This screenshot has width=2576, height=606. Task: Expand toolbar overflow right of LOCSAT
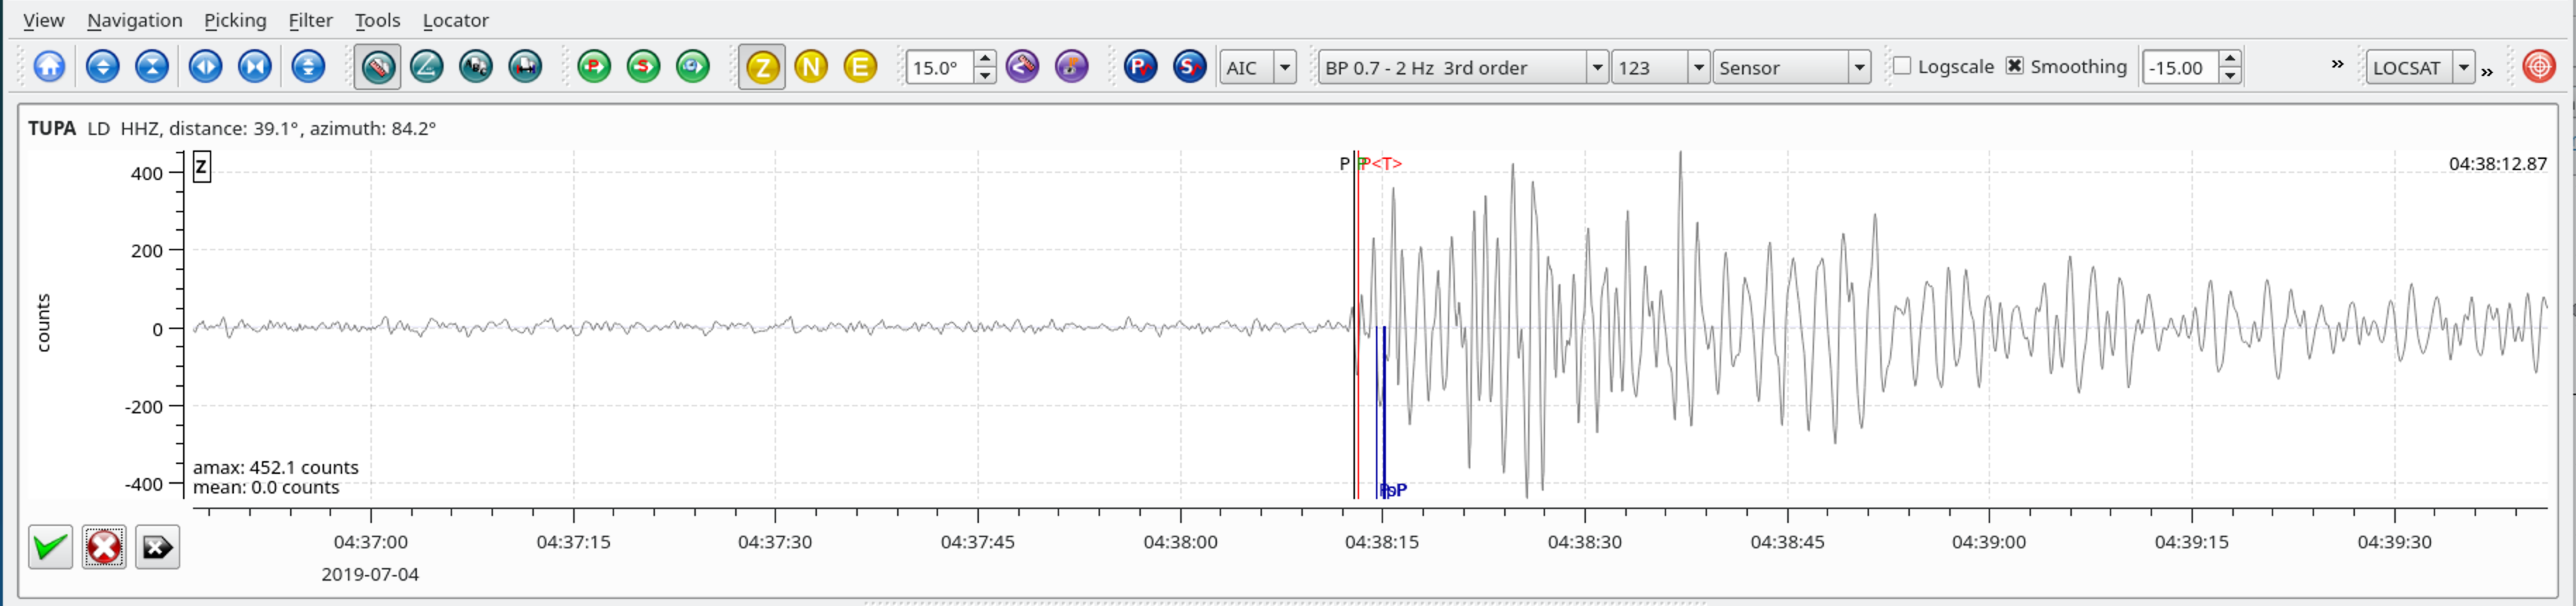2487,71
